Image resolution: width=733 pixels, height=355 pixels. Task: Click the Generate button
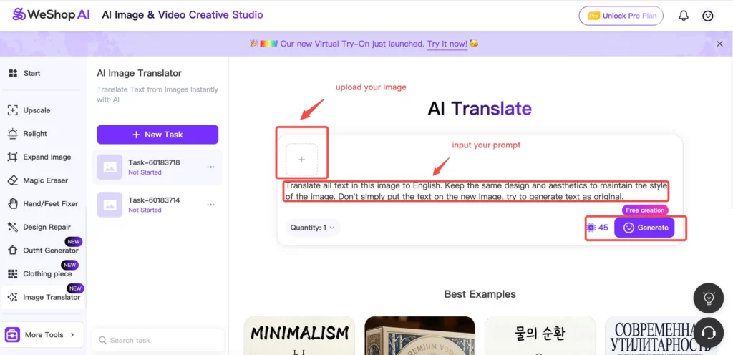click(x=644, y=228)
